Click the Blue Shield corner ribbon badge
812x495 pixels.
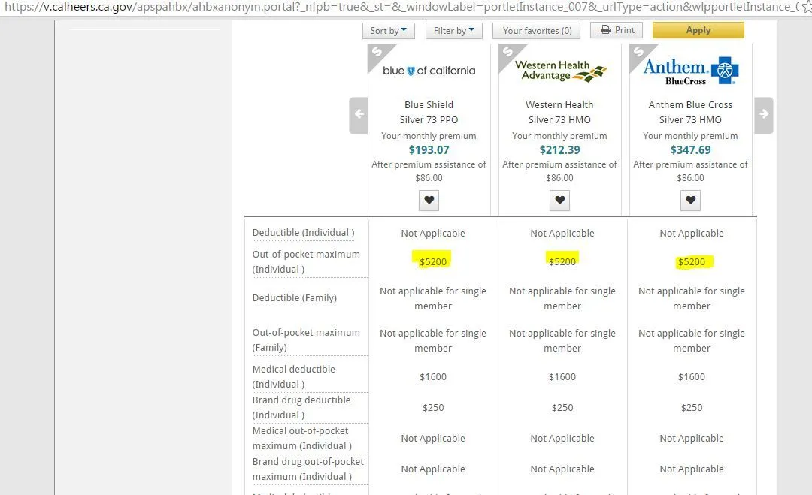pos(378,54)
